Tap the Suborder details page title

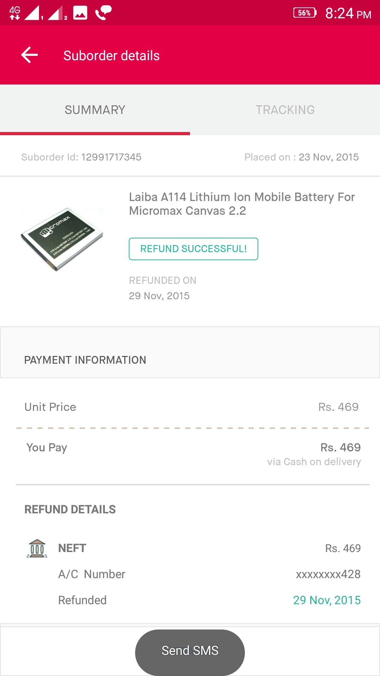[112, 56]
